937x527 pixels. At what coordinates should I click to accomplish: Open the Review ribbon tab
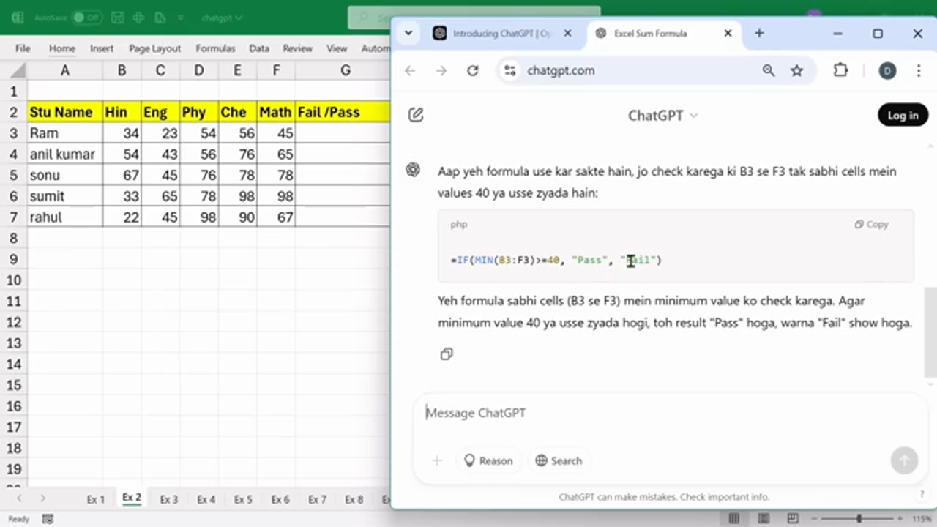pos(297,48)
